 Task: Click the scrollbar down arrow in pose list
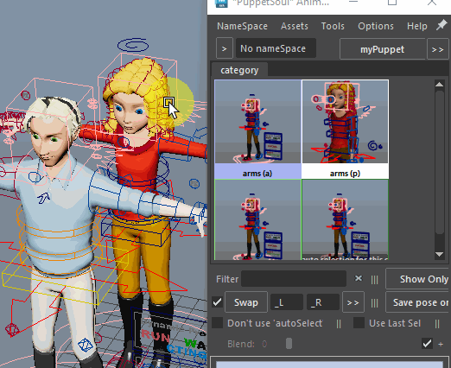coord(439,254)
